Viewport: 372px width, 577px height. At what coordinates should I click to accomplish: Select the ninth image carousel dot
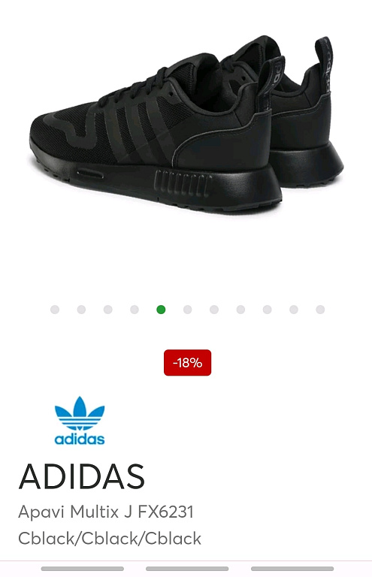click(x=267, y=310)
